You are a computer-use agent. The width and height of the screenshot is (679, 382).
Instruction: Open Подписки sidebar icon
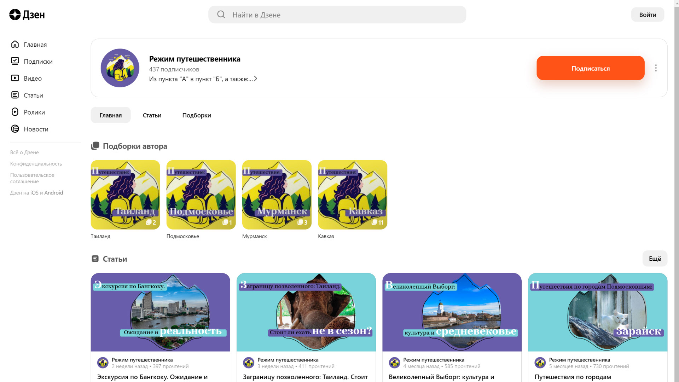pyautogui.click(x=15, y=61)
